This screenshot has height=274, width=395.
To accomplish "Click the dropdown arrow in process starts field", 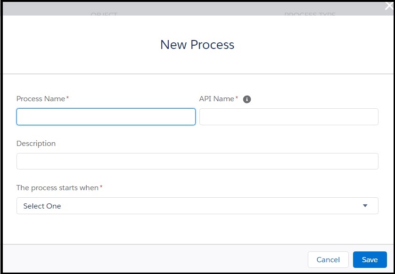I will (x=365, y=206).
